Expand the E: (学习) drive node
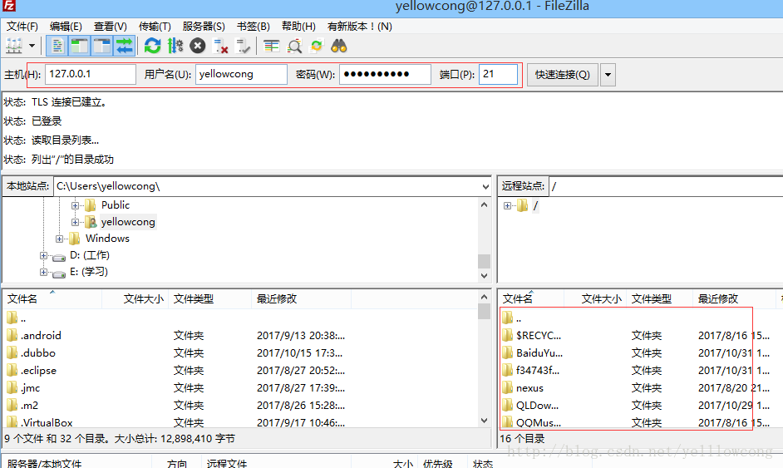This screenshot has height=468, width=783. click(x=43, y=272)
